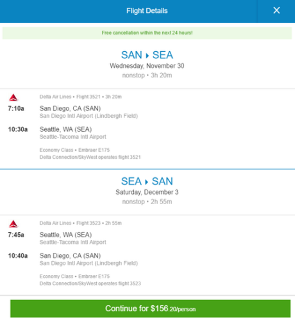Click the arrow between SEA and SAN
This screenshot has width=295, height=320.
click(147, 182)
